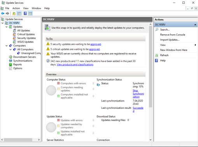This screenshot has height=147, width=198.
Task: Click Import Updates action
Action: (x=170, y=40)
